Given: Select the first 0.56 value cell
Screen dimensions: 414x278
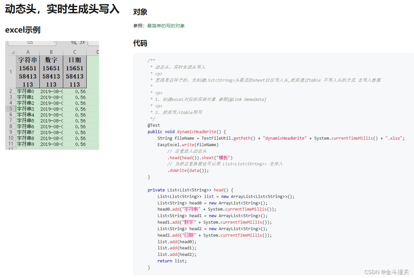Looking at the screenshot, I should click(80, 91).
